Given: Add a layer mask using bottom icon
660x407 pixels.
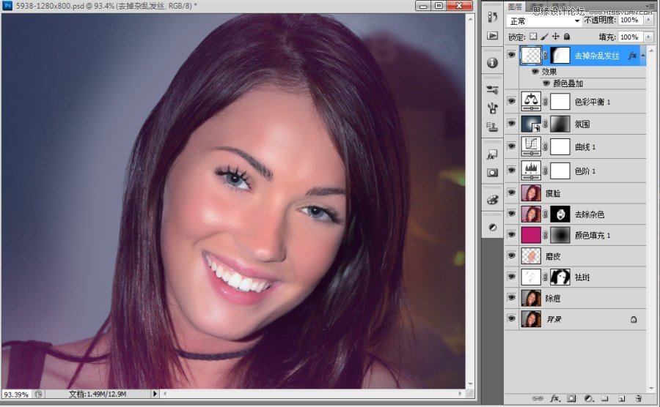Looking at the screenshot, I should [x=571, y=397].
